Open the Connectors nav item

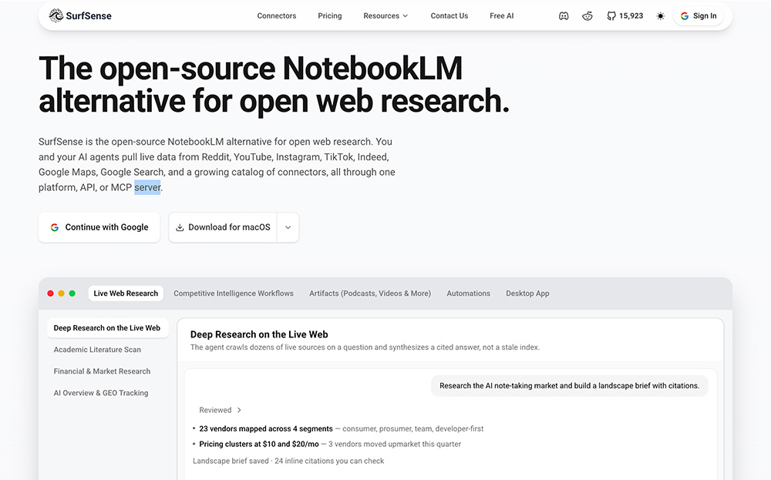tap(276, 15)
